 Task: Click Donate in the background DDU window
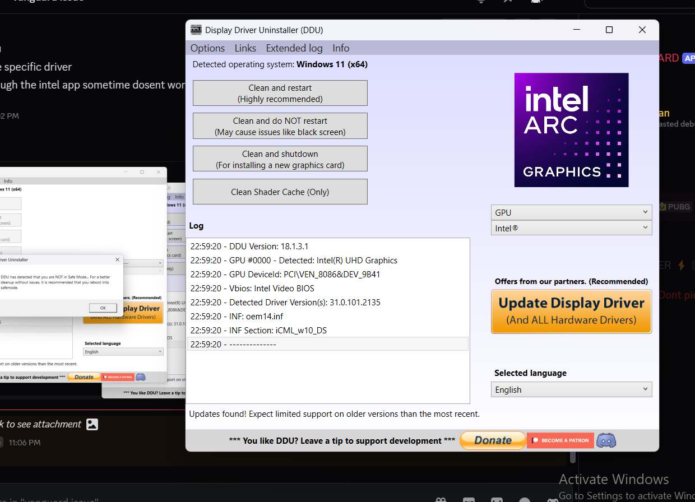tap(84, 377)
